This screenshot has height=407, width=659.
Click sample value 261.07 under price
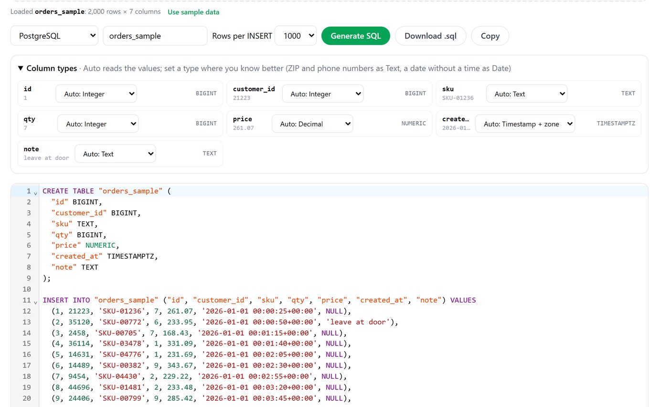pyautogui.click(x=244, y=128)
